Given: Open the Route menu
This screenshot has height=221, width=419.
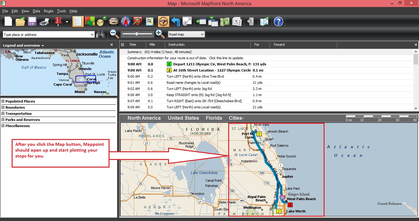Looking at the screenshot, I should coord(49,11).
